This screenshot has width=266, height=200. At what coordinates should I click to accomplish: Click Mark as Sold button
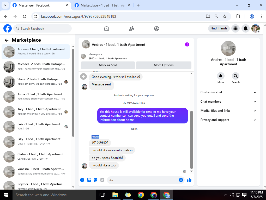click(x=108, y=65)
